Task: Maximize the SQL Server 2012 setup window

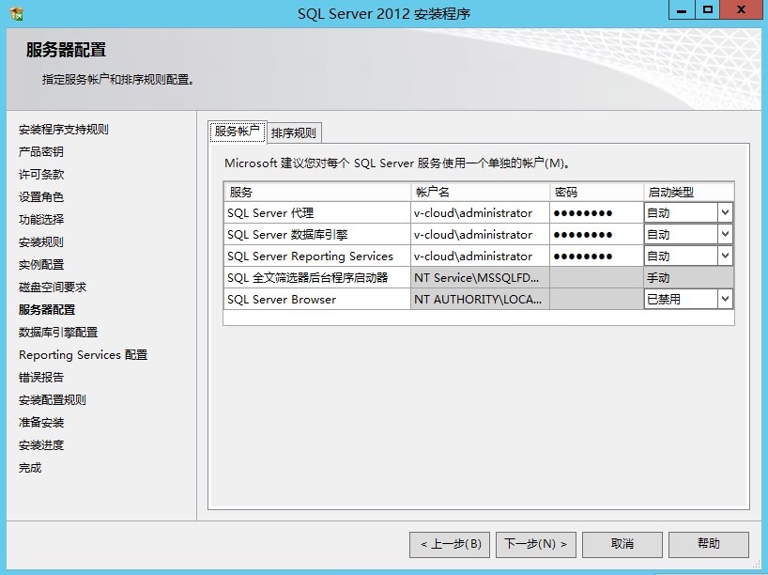Action: 707,9
